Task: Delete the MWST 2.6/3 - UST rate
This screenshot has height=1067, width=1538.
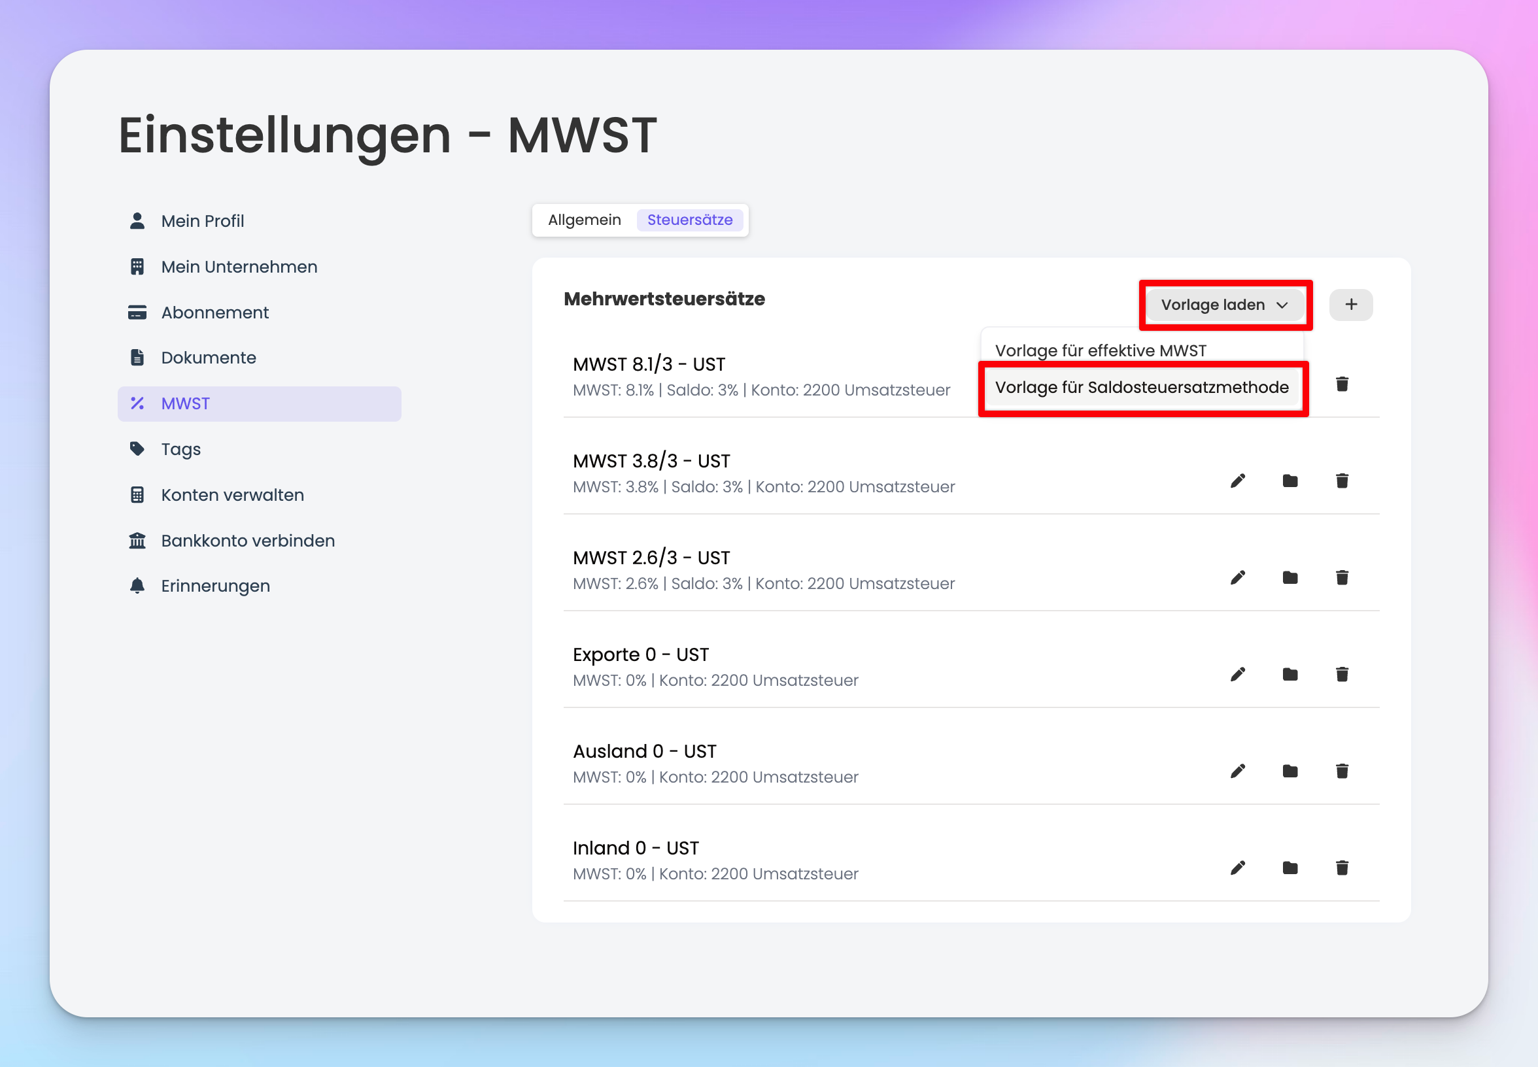Action: 1341,577
